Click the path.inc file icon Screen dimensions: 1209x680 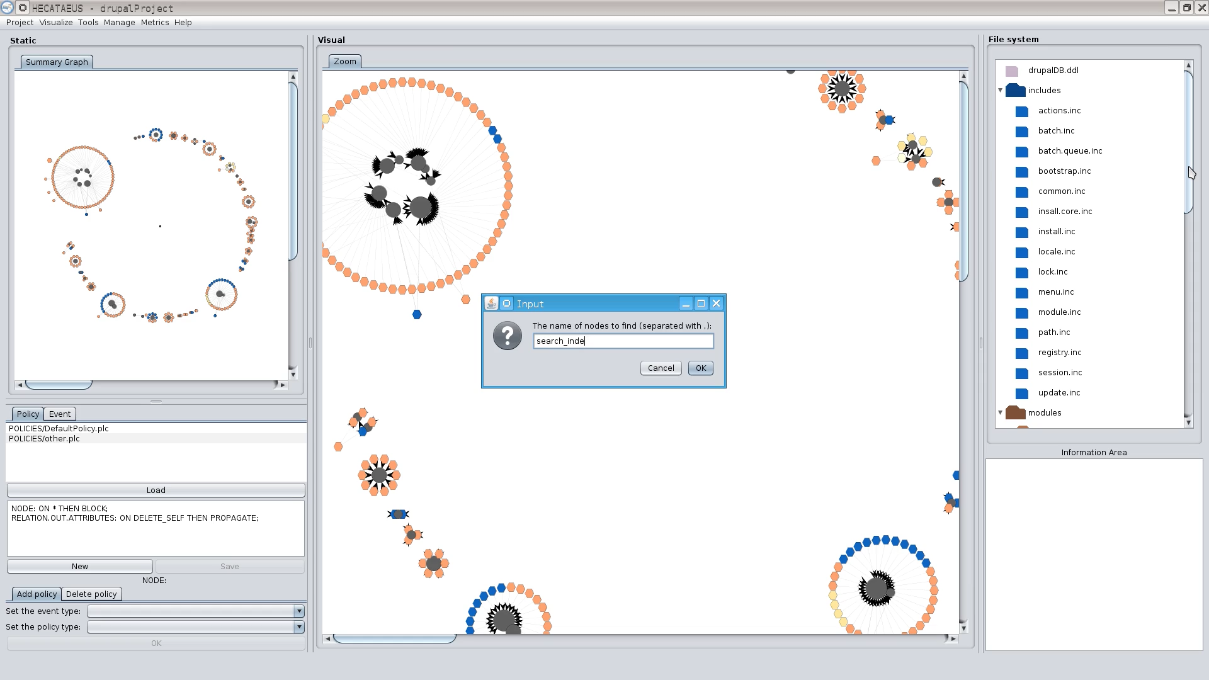(1022, 333)
